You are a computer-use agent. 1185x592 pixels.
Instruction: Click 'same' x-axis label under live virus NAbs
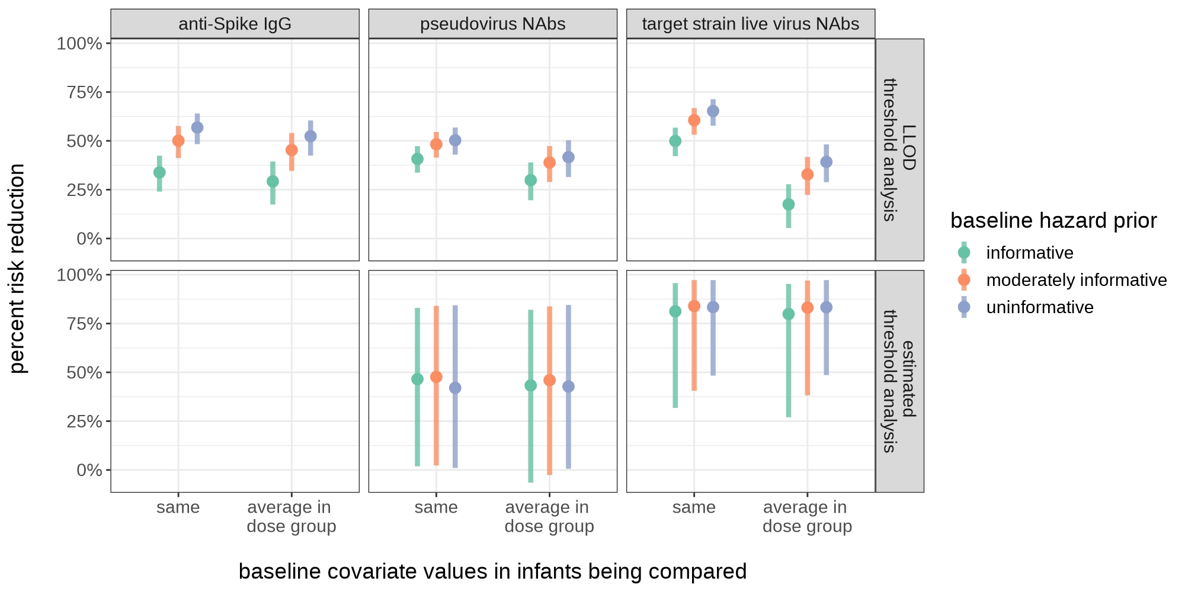694,507
